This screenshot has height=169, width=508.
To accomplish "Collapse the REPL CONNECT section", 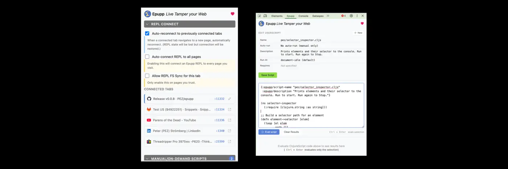I will point(190,24).
